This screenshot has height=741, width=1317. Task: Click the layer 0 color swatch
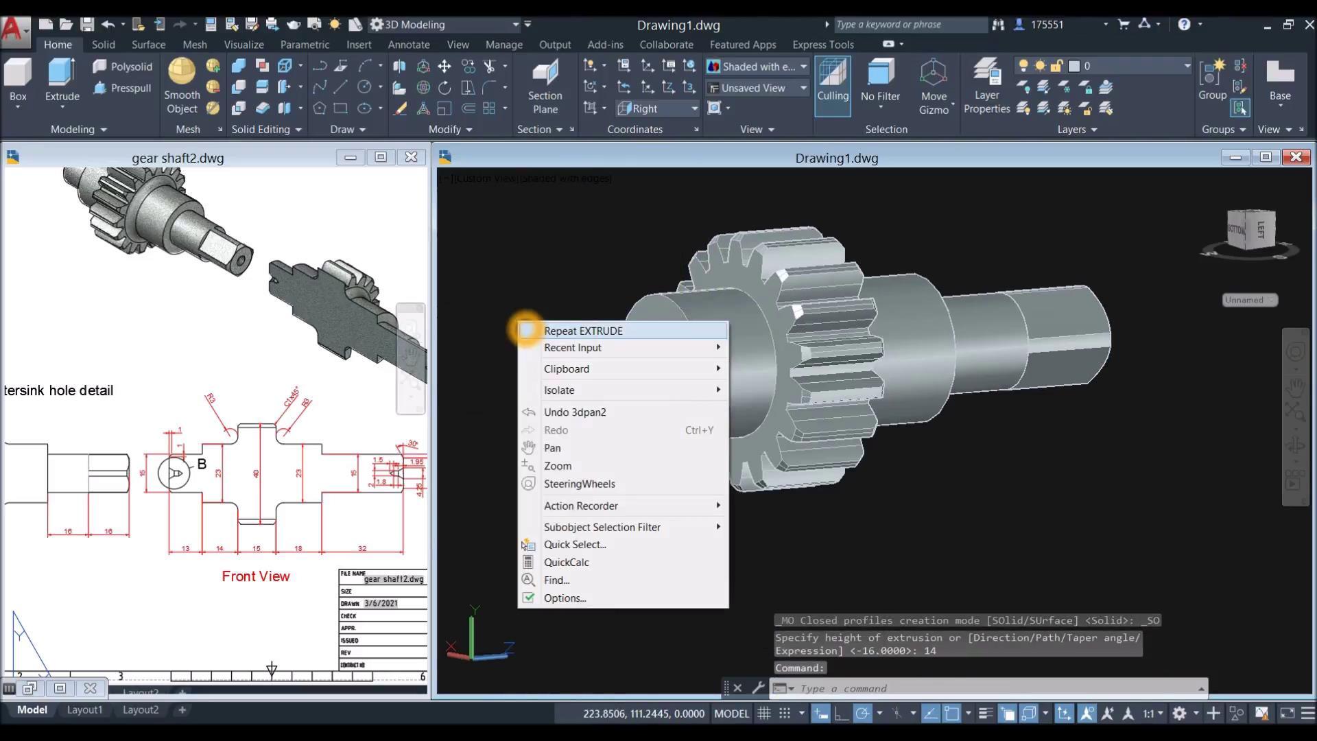1074,67
